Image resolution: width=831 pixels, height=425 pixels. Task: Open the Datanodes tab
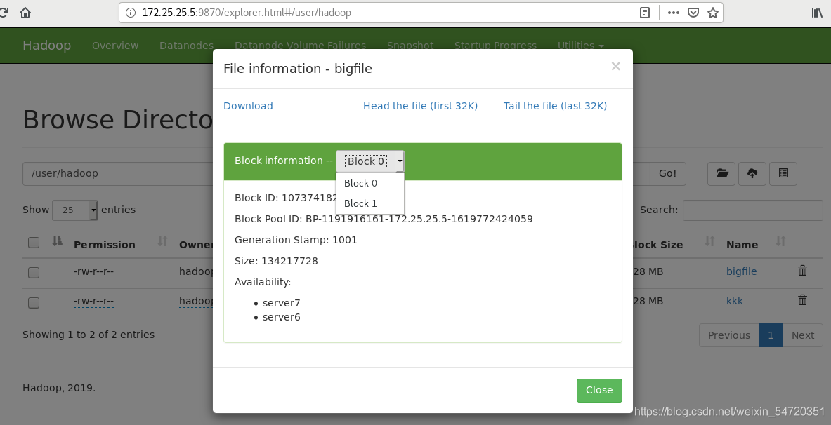tap(187, 46)
